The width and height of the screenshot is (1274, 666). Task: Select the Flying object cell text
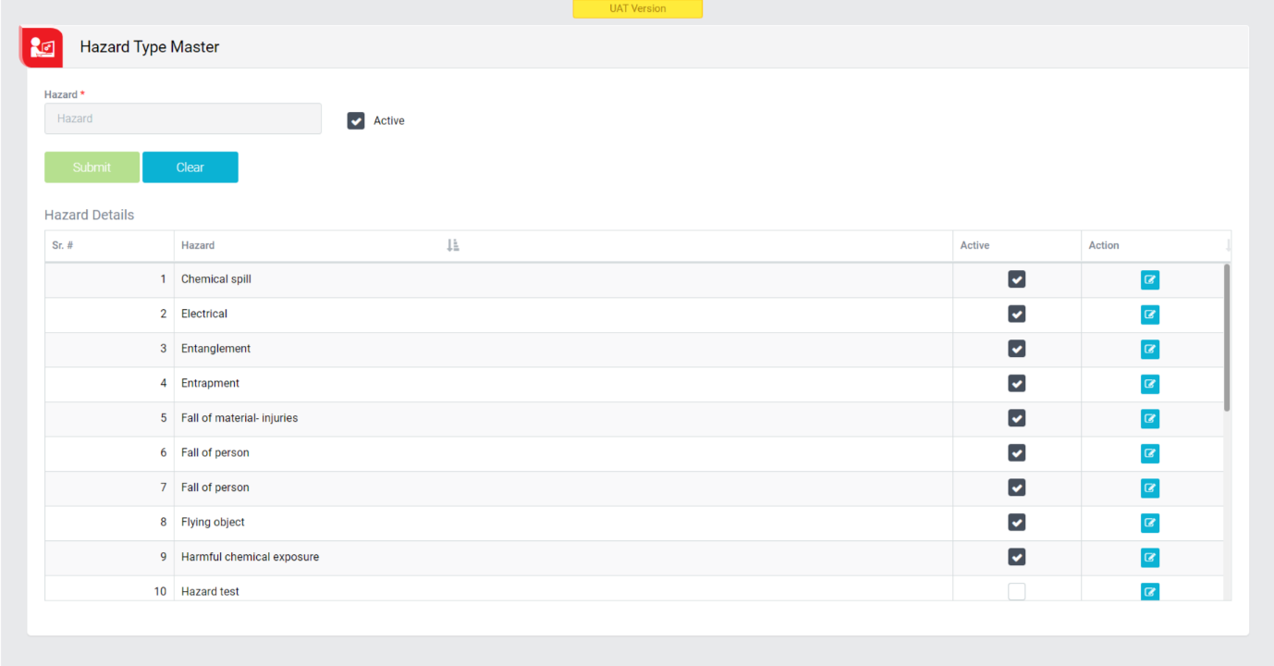[x=213, y=522]
